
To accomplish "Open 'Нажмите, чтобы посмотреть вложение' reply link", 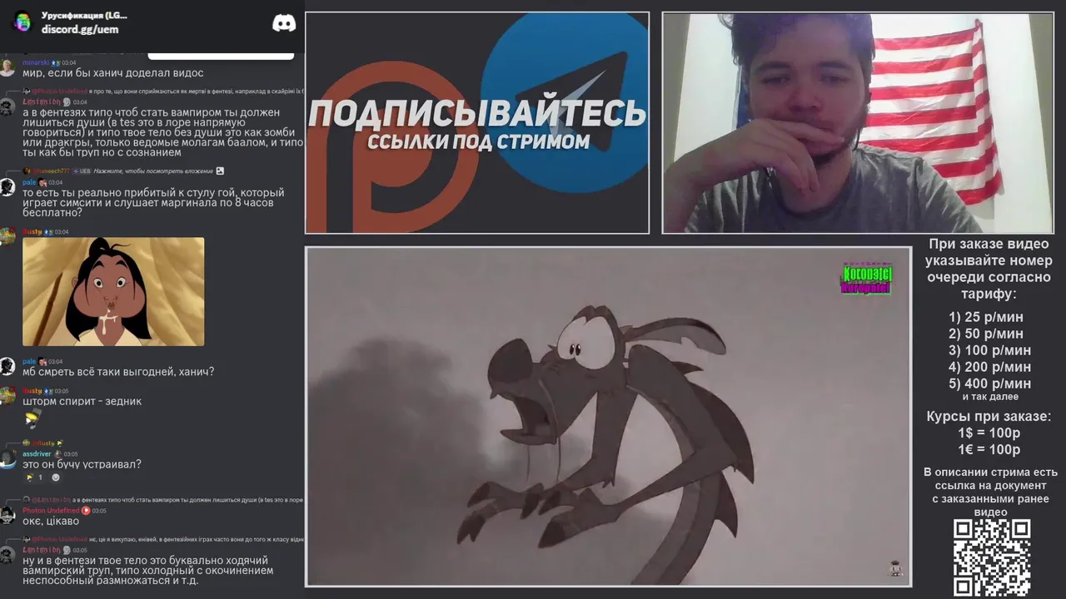I will (x=153, y=171).
